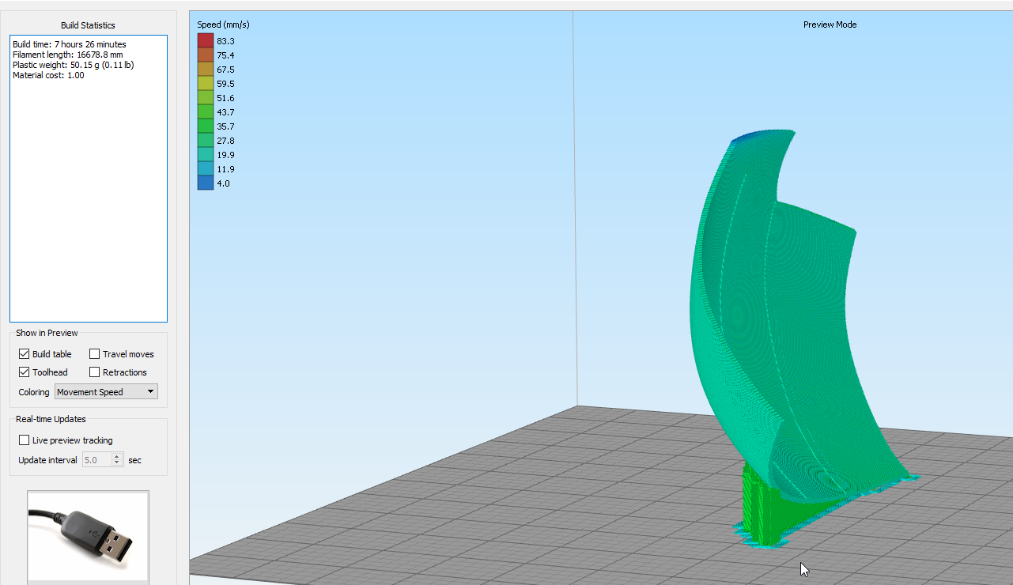The width and height of the screenshot is (1013, 585).
Task: Click the Build Statistics heading
Action: pyautogui.click(x=88, y=25)
